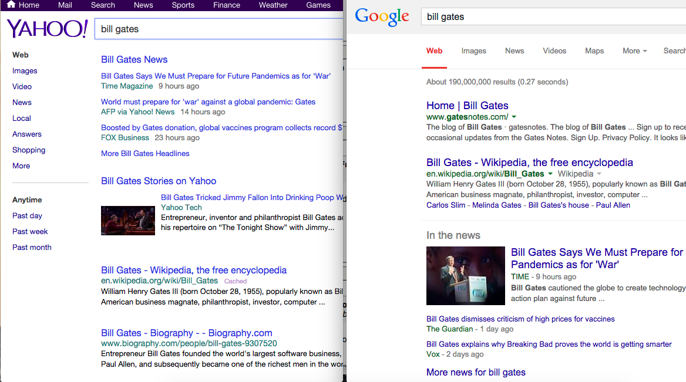Image resolution: width=686 pixels, height=382 pixels.
Task: Open Games in Yahoo top bar
Action: (x=318, y=5)
